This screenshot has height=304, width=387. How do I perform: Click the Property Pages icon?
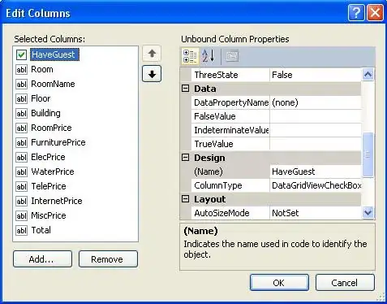[x=232, y=56]
